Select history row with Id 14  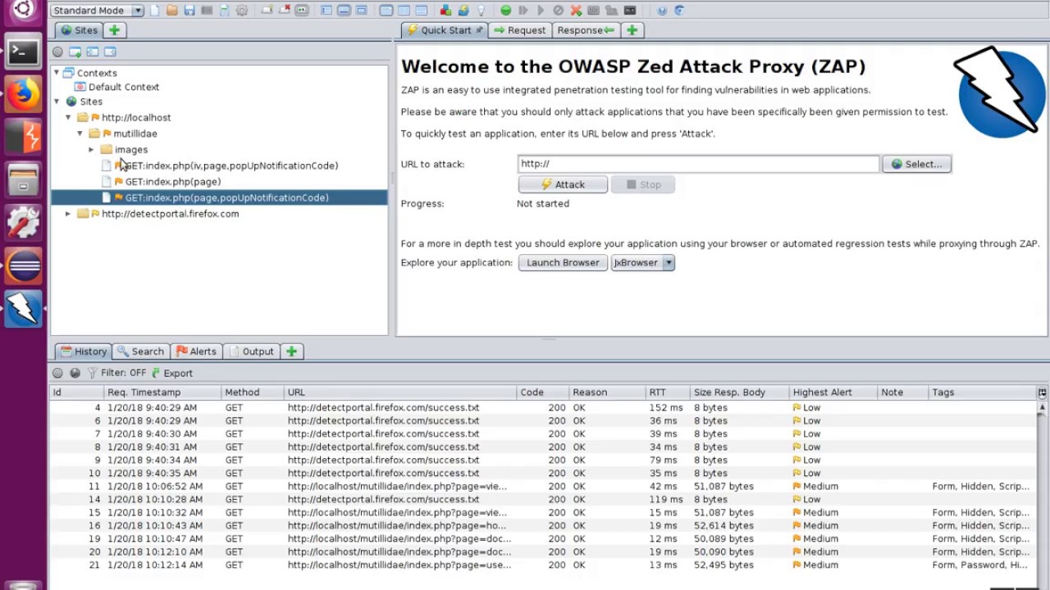544,499
